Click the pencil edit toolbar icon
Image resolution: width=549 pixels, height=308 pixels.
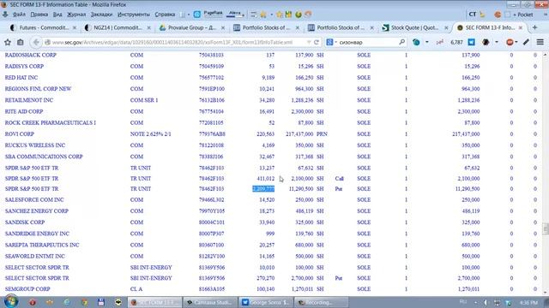[x=526, y=42]
